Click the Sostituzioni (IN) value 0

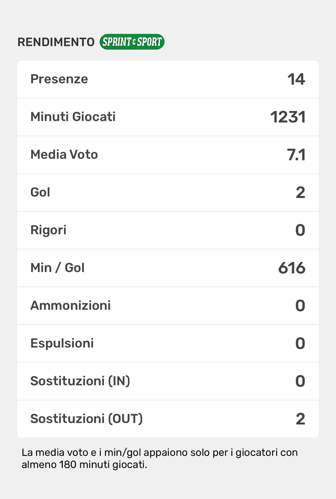pyautogui.click(x=300, y=381)
